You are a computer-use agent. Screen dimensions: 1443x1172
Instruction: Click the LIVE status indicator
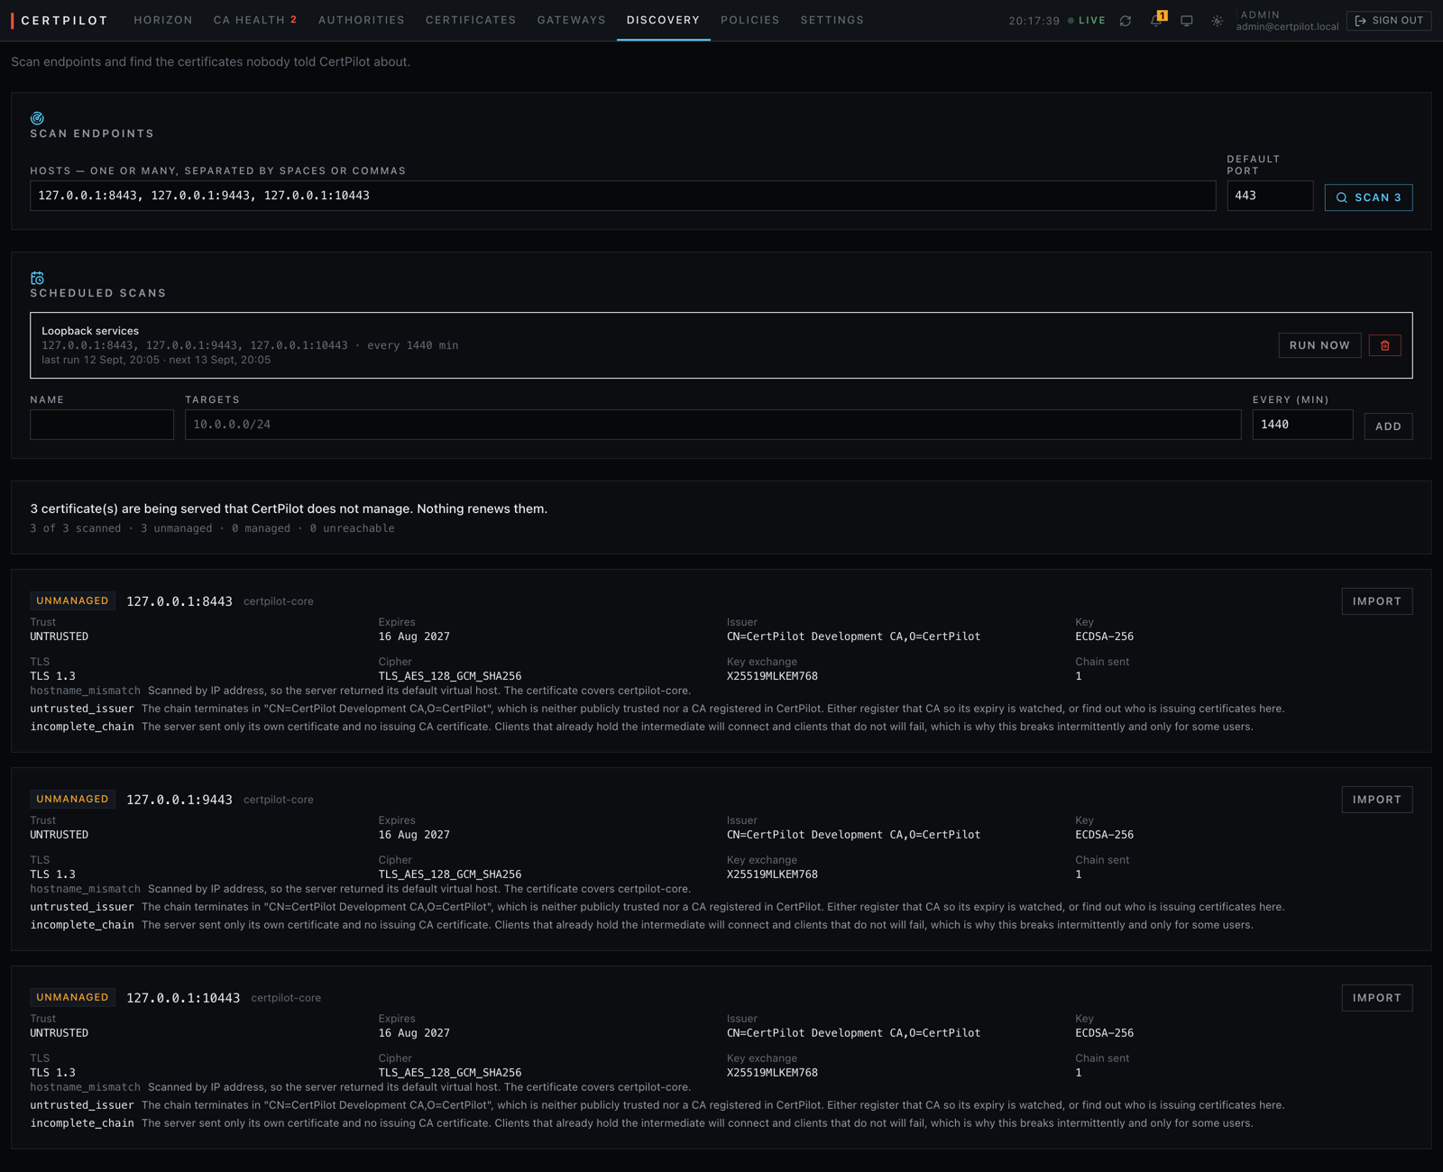pos(1087,21)
